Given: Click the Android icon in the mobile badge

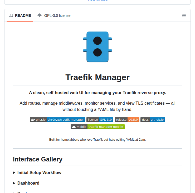Looking at the screenshot, I should (74, 127).
